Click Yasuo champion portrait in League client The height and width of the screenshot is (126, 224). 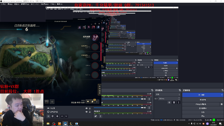click(95, 38)
